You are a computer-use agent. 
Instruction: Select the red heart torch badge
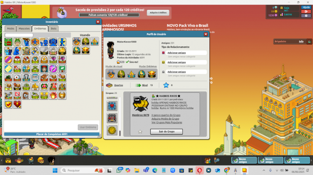(17, 104)
